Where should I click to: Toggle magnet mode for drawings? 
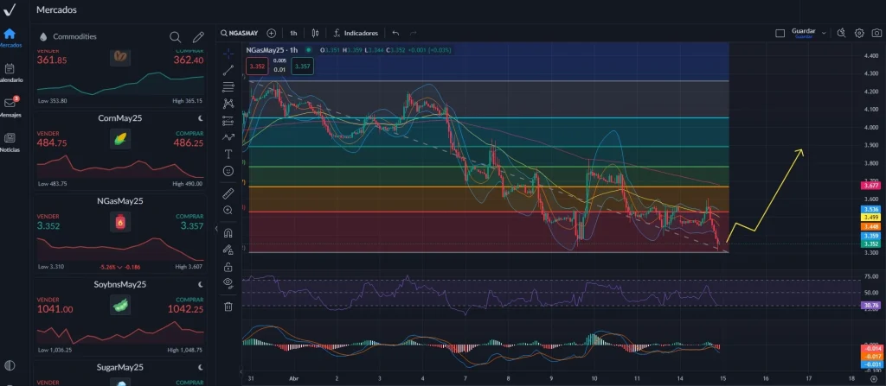[x=228, y=232]
